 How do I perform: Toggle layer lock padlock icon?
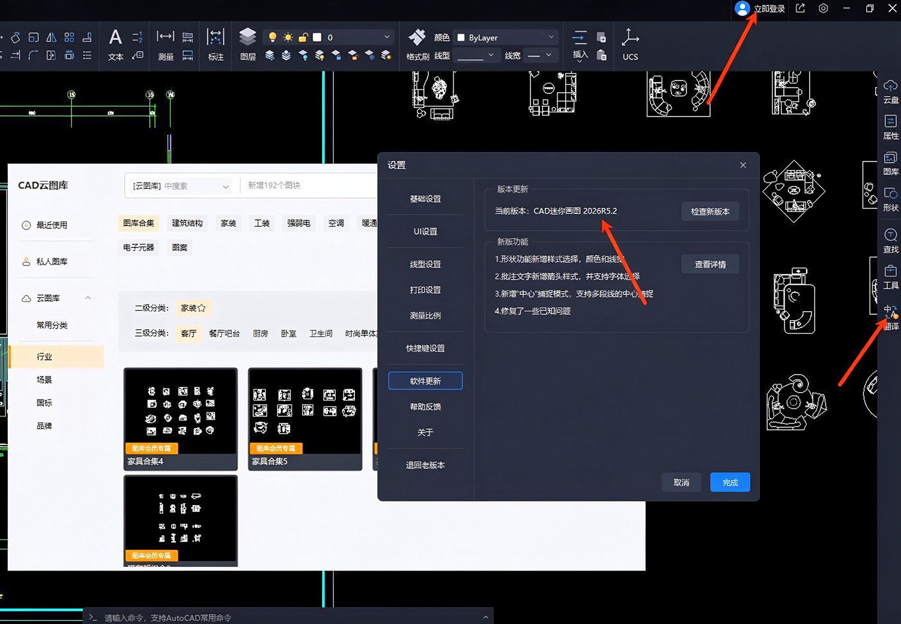303,37
